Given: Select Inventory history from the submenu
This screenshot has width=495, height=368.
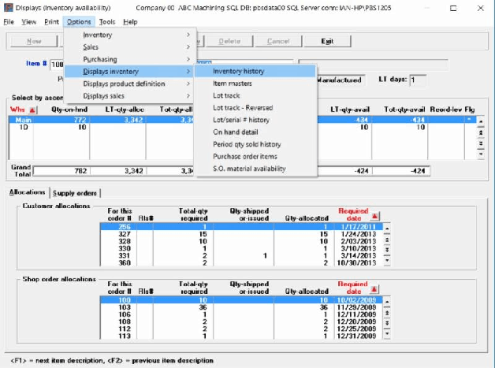Looking at the screenshot, I should 238,71.
